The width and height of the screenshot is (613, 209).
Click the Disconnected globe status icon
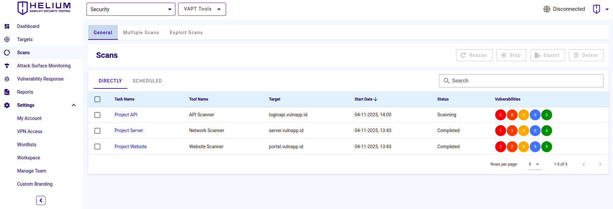click(x=547, y=9)
